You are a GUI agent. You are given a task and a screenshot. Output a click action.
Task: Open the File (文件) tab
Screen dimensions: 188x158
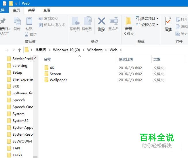click(x=4, y=10)
